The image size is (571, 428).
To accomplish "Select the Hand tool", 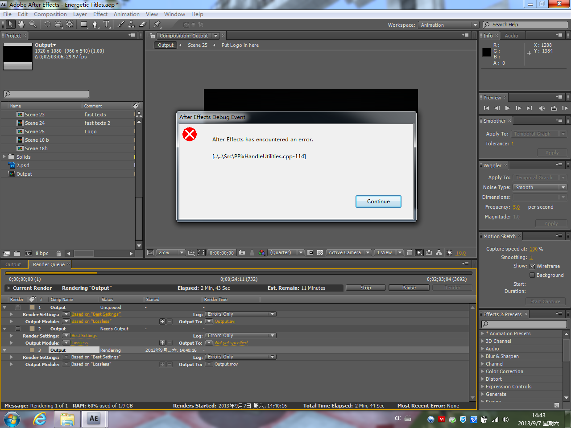I will point(21,25).
